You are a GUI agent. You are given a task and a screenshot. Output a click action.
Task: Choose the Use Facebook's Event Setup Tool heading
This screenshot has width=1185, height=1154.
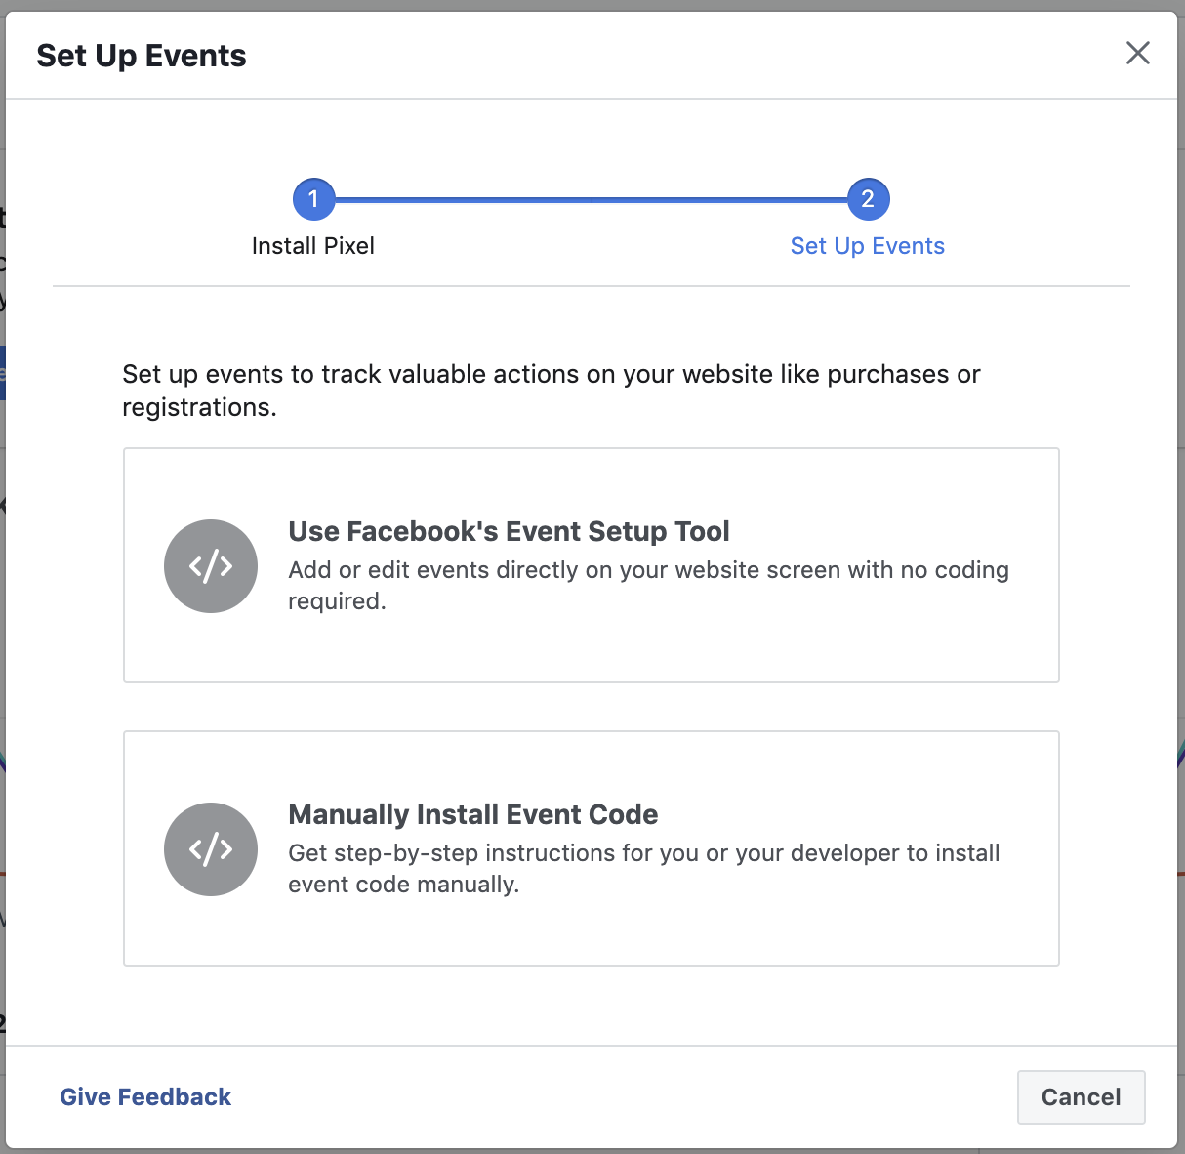[509, 531]
